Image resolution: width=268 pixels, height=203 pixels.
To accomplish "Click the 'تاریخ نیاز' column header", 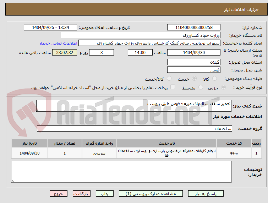I will tap(29, 143).
